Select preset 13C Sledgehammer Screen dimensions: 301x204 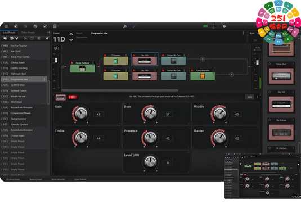click(x=24, y=119)
